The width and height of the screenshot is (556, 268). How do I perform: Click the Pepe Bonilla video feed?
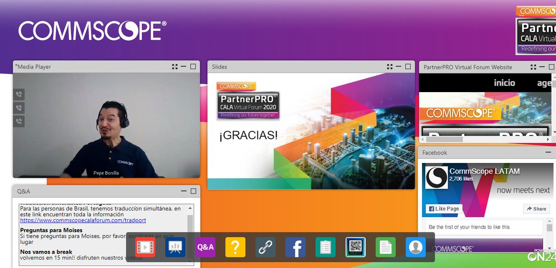click(106, 125)
